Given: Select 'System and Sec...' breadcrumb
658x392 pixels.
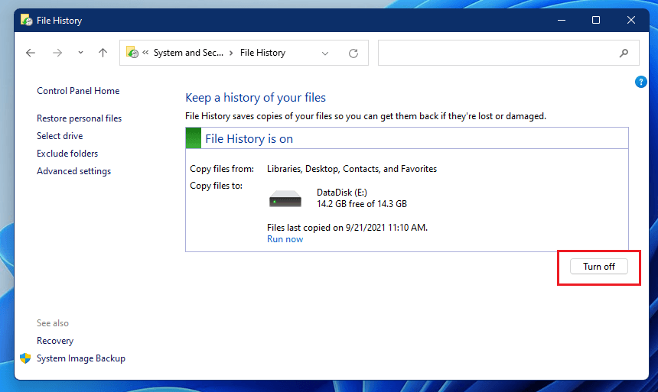Looking at the screenshot, I should click(188, 53).
